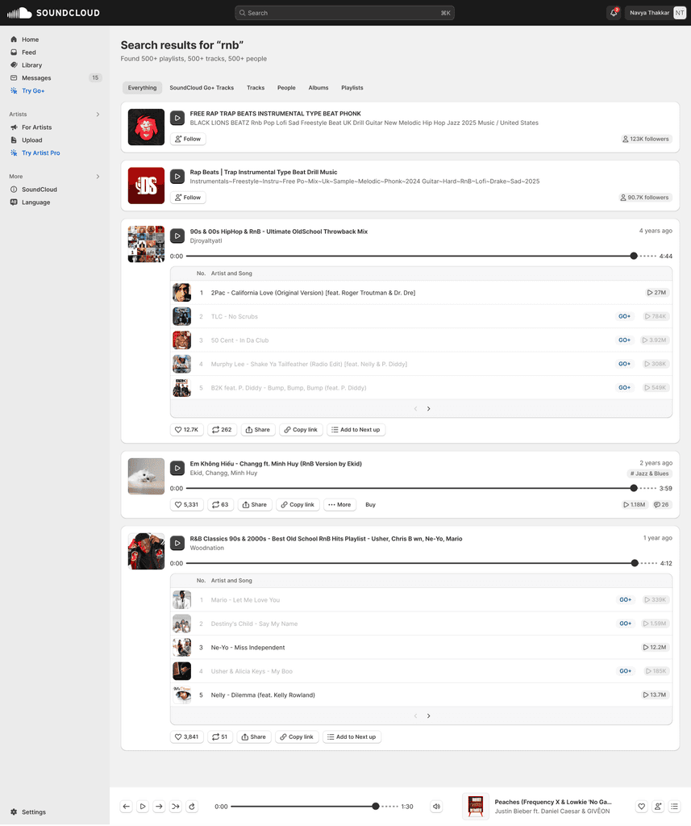The image size is (691, 826).
Task: Next page of 90s & 00s tracklist
Action: 429,409
